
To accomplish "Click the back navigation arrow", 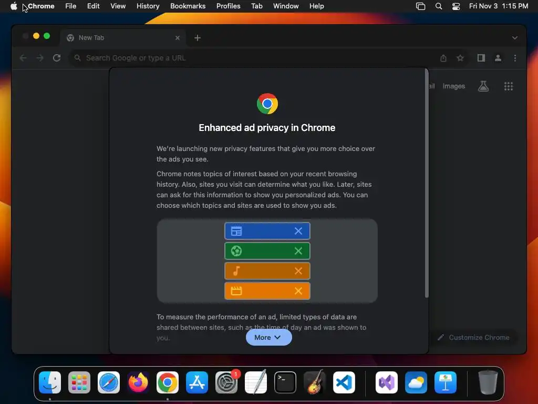I will 23,58.
